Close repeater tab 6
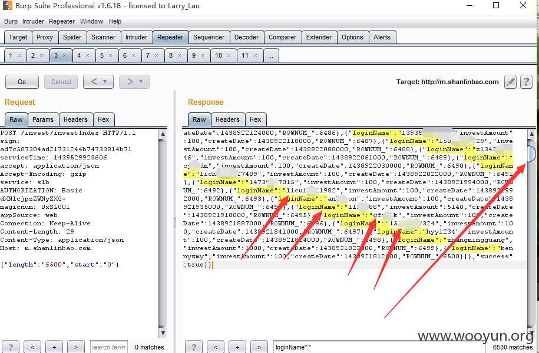 tap(133, 56)
